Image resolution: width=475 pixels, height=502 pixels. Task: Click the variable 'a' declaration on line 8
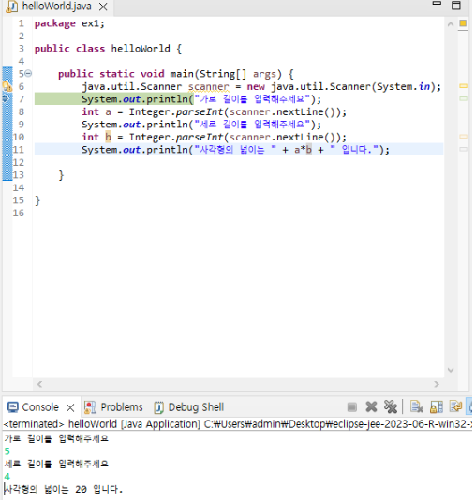point(109,112)
